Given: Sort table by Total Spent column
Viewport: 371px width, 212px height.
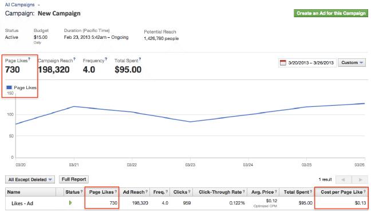Looking at the screenshot, I should point(296,192).
